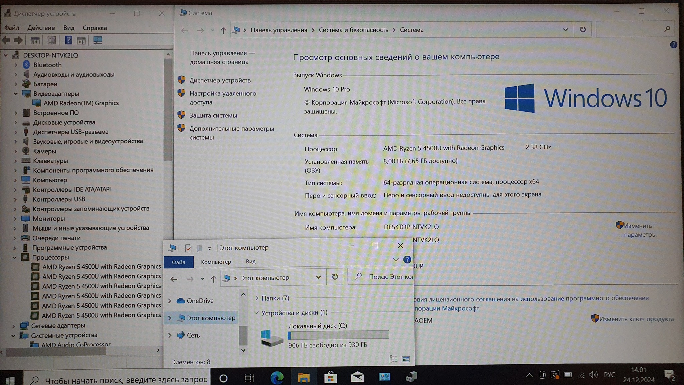Collapse the Процессоры tree node
The width and height of the screenshot is (684, 385).
(x=14, y=258)
